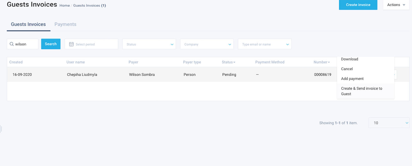412x166 pixels.
Task: Open the Status filter dropdown
Action: 149,44
